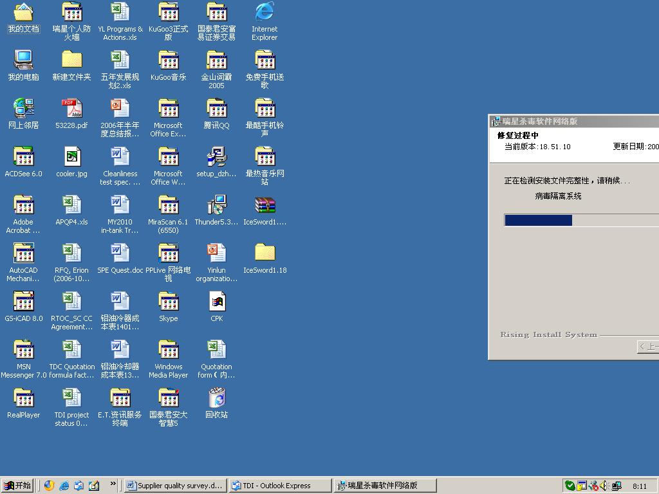Launch Internet Explorer from the desktop
The image size is (659, 494).
pyautogui.click(x=265, y=21)
